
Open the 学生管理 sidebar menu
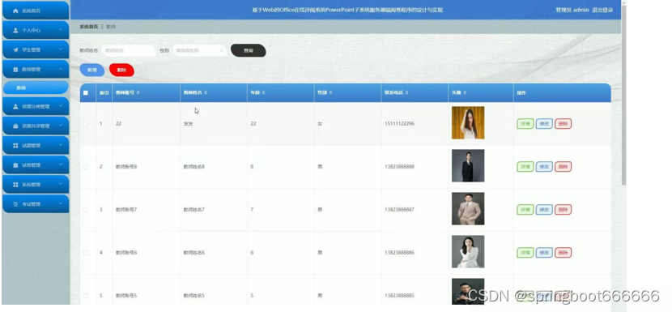click(36, 49)
